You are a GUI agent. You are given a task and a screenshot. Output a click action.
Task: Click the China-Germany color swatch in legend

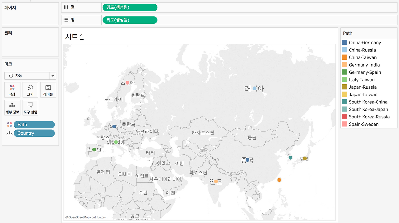click(x=344, y=42)
